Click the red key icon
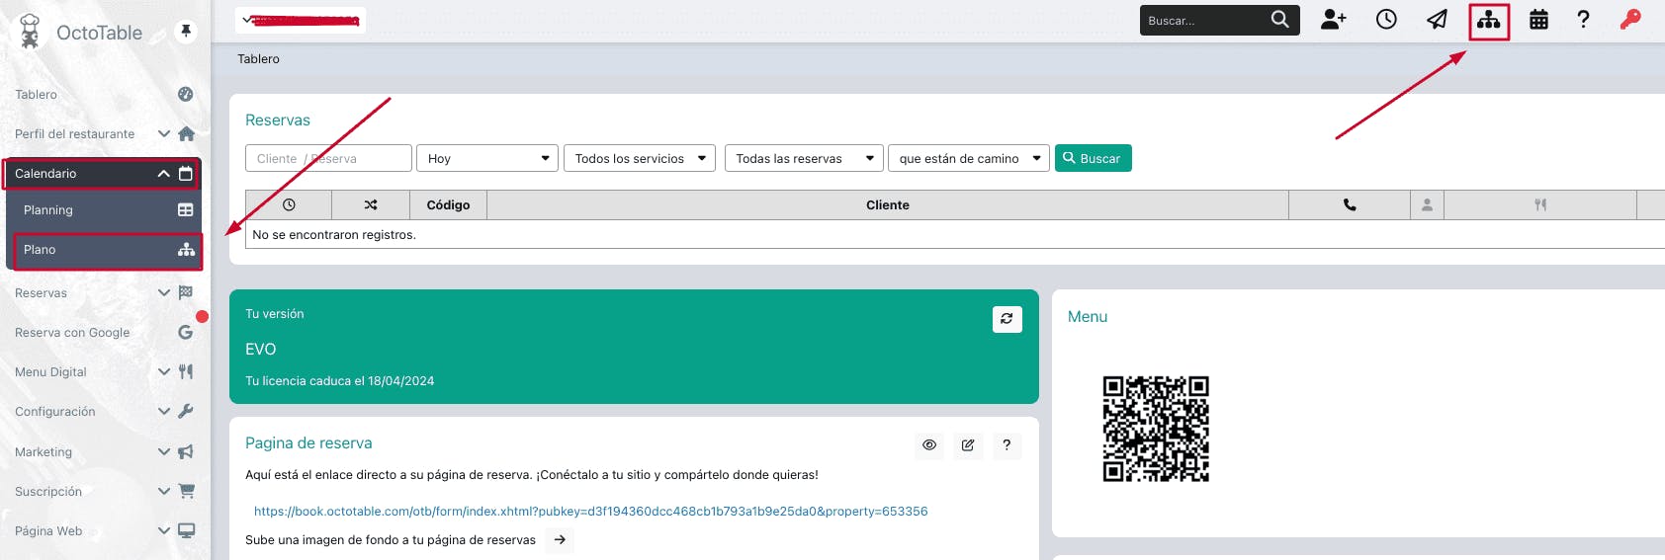The width and height of the screenshot is (1665, 560). click(1630, 20)
